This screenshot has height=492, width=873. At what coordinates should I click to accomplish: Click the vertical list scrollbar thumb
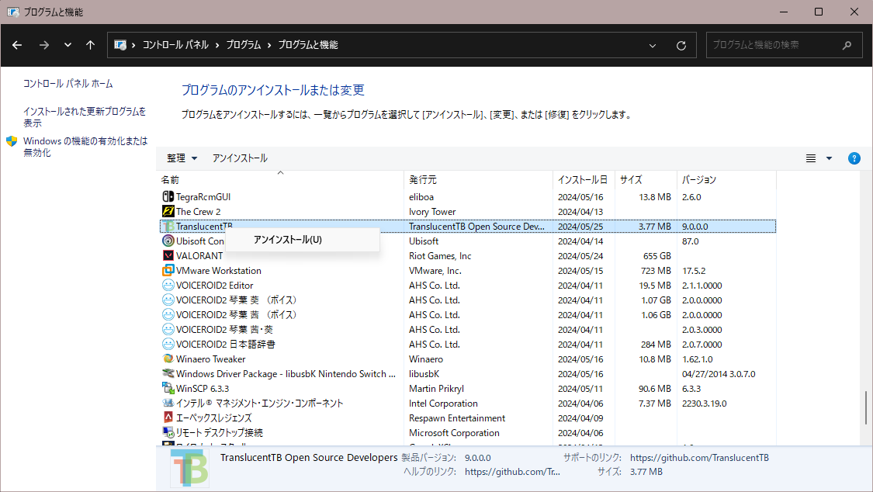[865, 407]
